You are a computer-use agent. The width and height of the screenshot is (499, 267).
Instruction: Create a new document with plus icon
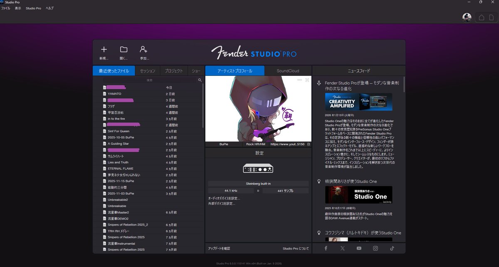(x=104, y=49)
